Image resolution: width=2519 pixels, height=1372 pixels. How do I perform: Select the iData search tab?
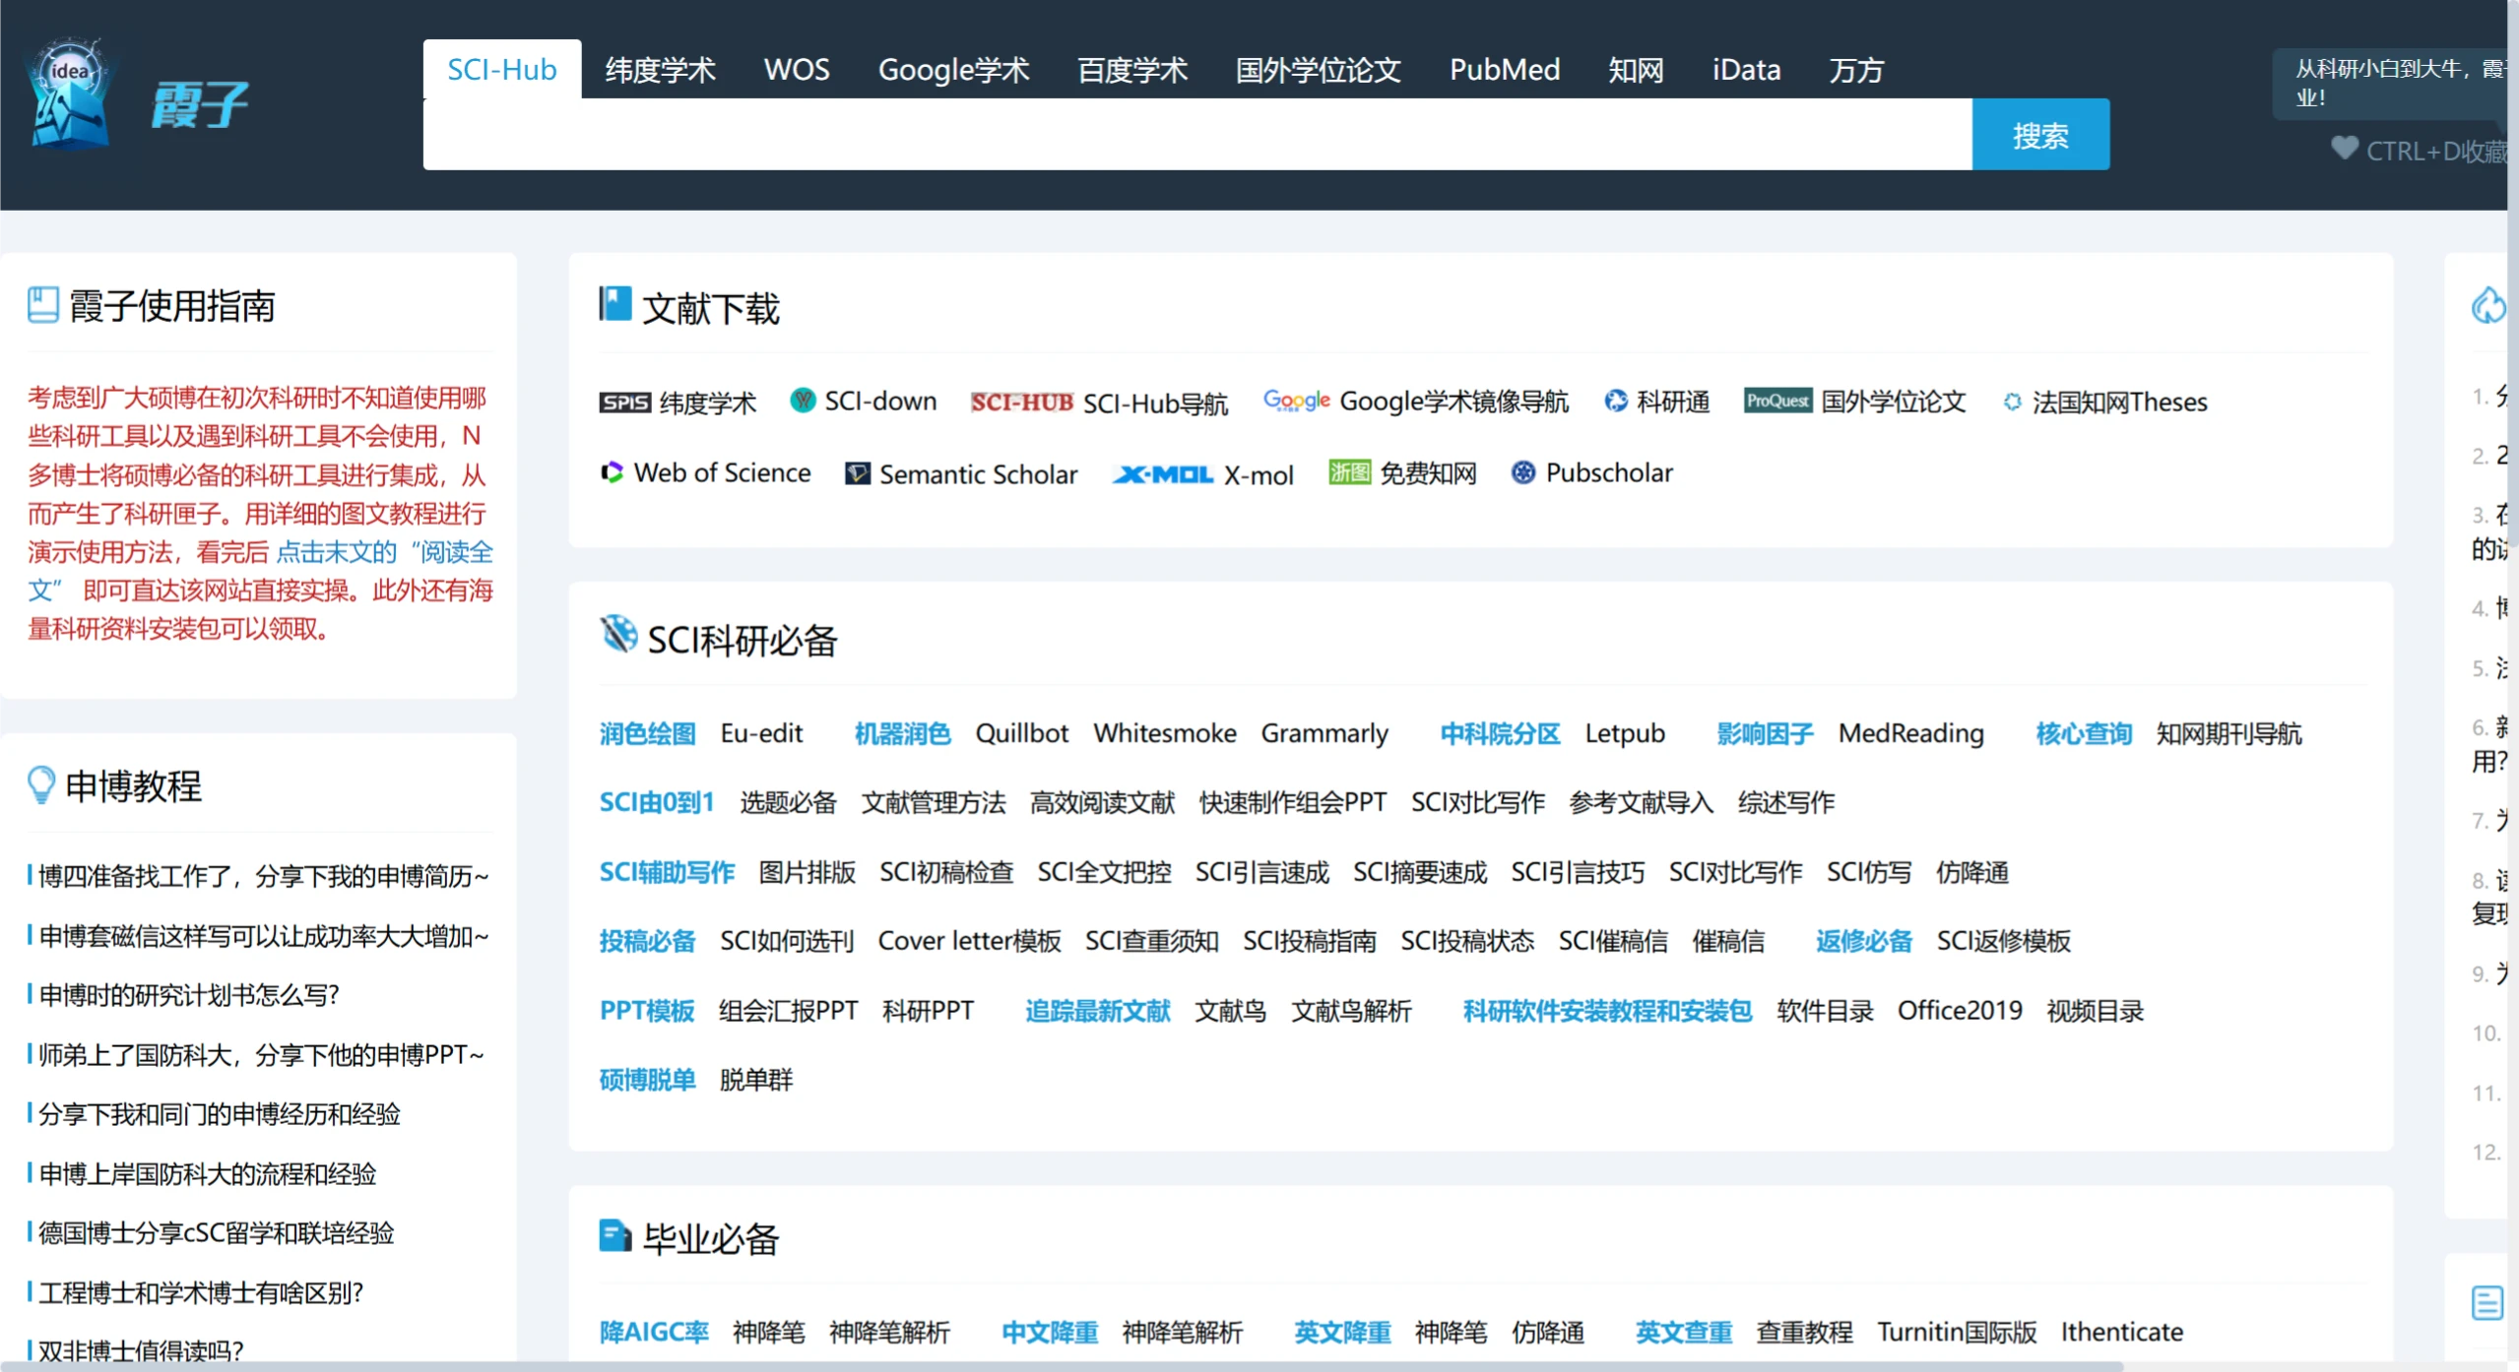1746,70
